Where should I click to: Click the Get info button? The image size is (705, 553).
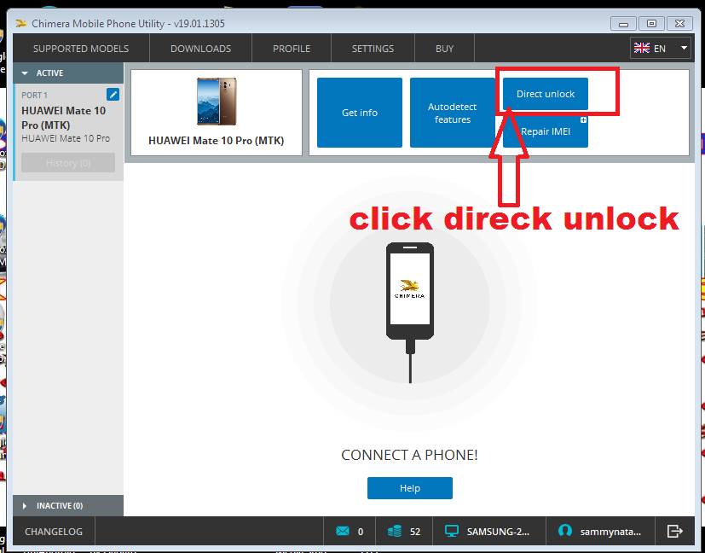[360, 113]
